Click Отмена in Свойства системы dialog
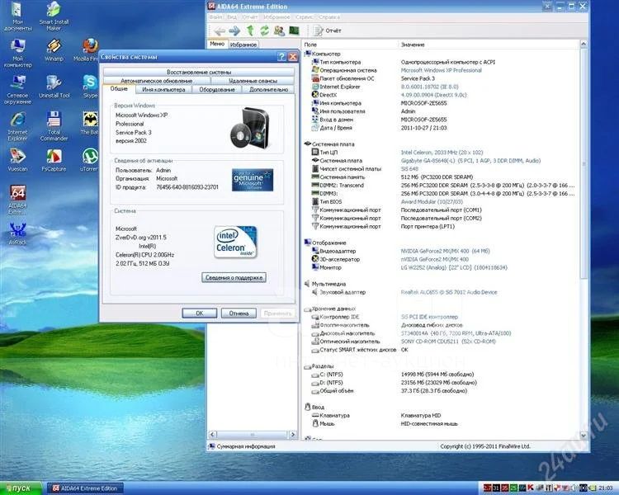This screenshot has width=619, height=495. point(239,313)
